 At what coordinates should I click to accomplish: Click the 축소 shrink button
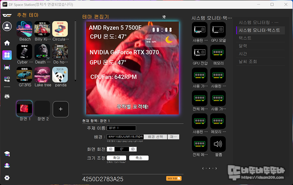click(x=139, y=158)
